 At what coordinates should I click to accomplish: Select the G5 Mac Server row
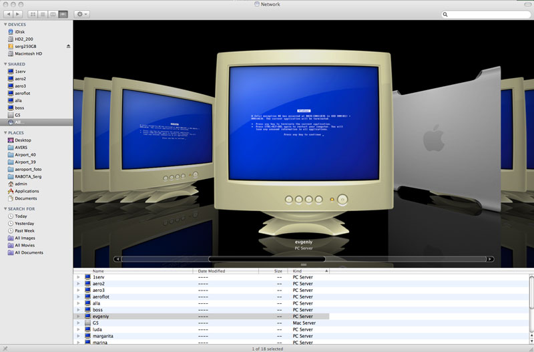[301, 323]
